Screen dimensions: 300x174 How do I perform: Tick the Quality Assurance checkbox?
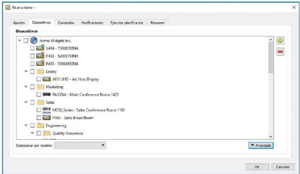(39, 133)
